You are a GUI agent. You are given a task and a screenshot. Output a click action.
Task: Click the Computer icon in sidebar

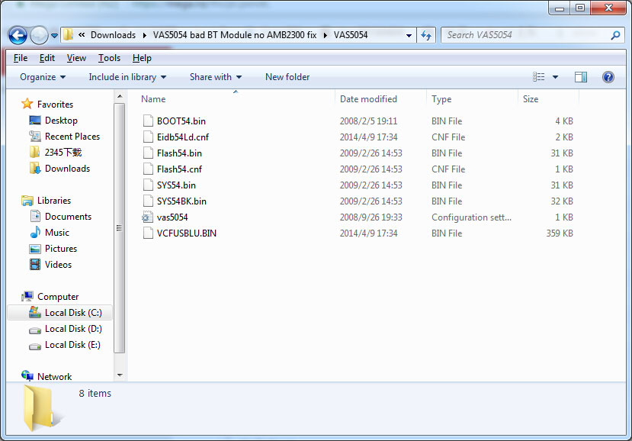pyautogui.click(x=27, y=297)
